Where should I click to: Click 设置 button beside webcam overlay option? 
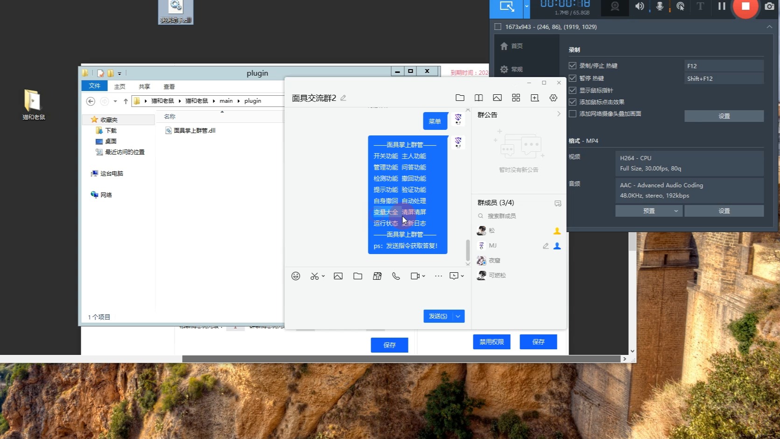(724, 116)
